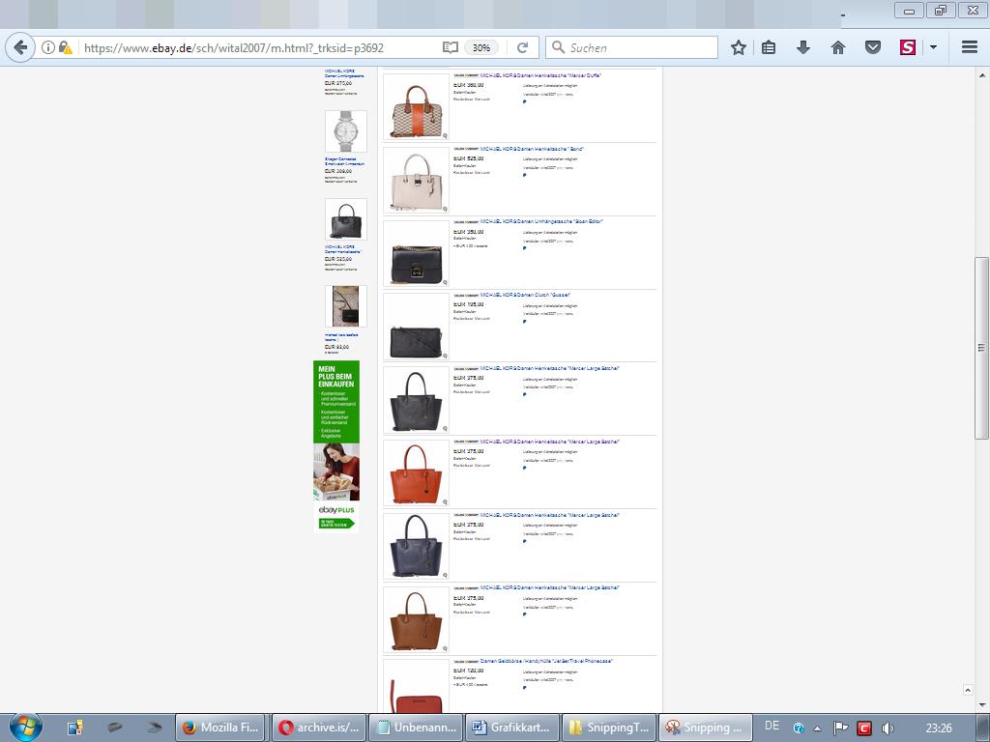
Task: Click the eBay URL address field
Action: (259, 47)
